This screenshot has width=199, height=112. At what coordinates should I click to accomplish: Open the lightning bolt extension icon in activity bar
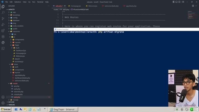tap(3, 37)
